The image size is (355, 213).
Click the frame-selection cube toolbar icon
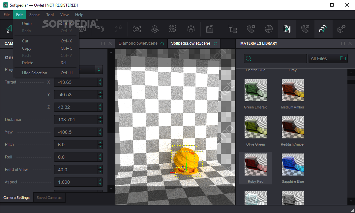137,29
